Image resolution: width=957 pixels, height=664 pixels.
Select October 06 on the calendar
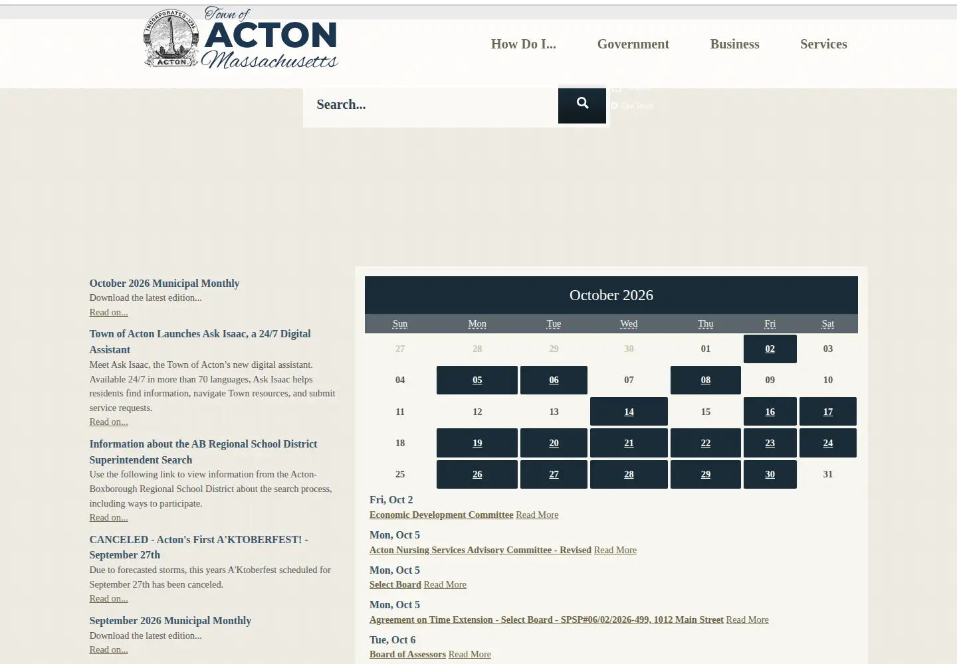(554, 380)
